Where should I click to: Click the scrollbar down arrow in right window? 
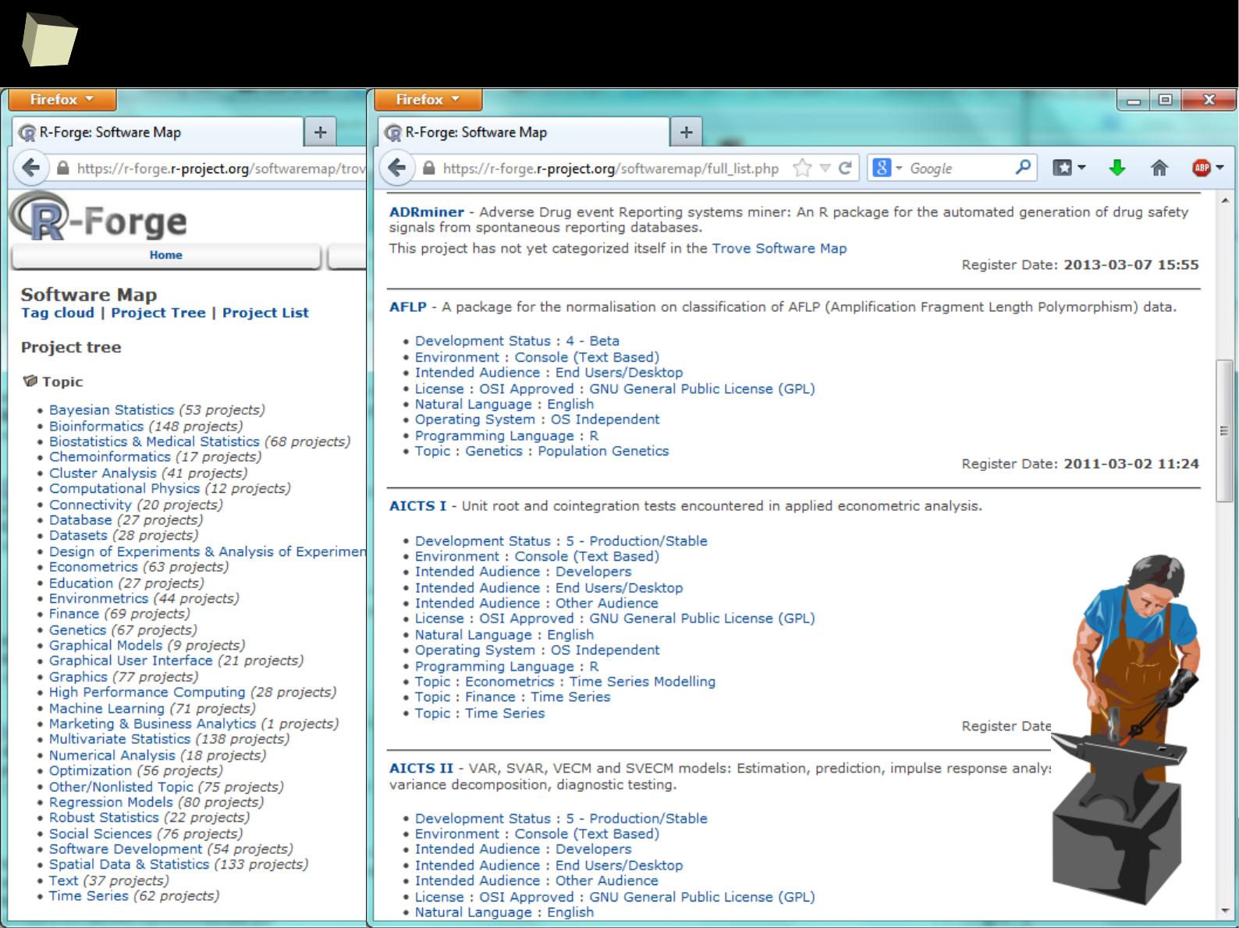(x=1225, y=910)
